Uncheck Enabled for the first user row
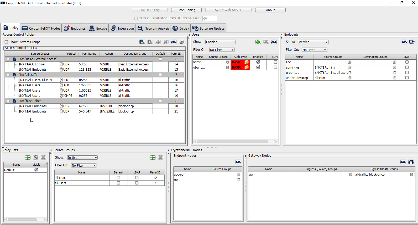418x225 pixels. (258, 62)
